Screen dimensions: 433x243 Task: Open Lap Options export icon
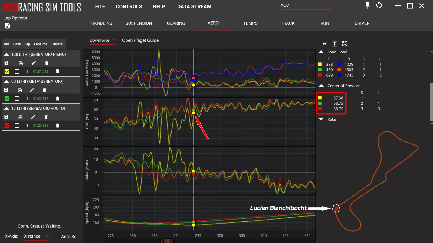pyautogui.click(x=7, y=26)
